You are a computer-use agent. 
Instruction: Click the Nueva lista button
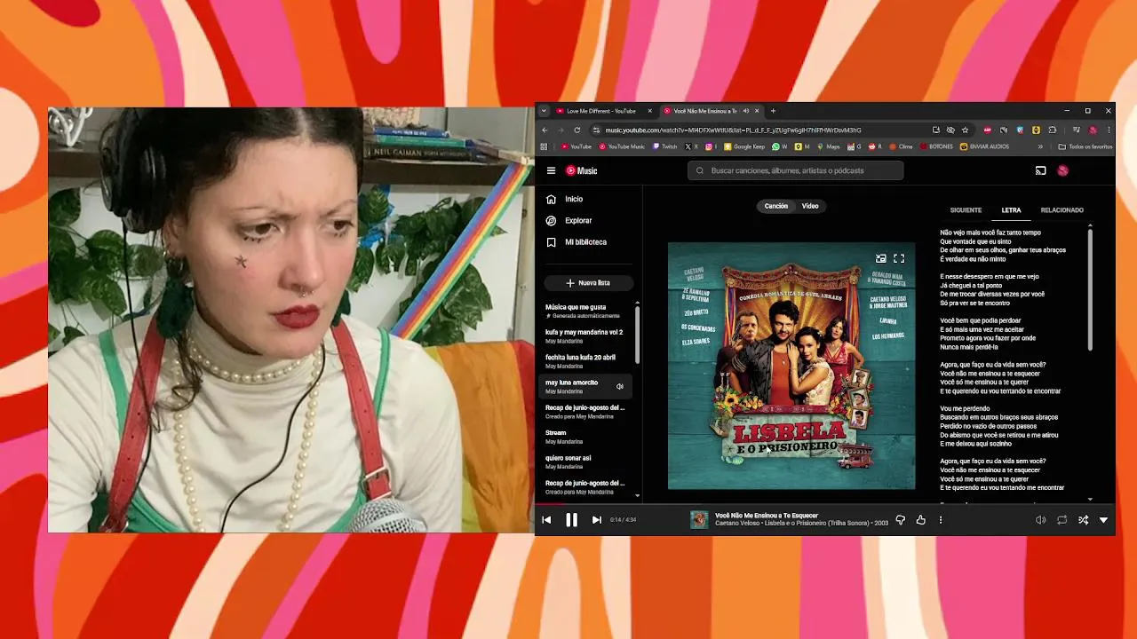click(587, 282)
